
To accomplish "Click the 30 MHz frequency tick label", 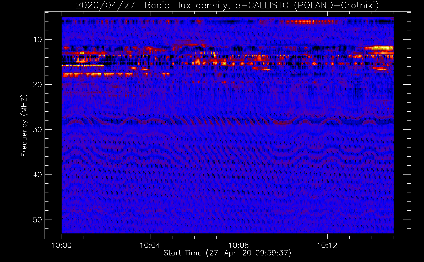I will pyautogui.click(x=37, y=130).
